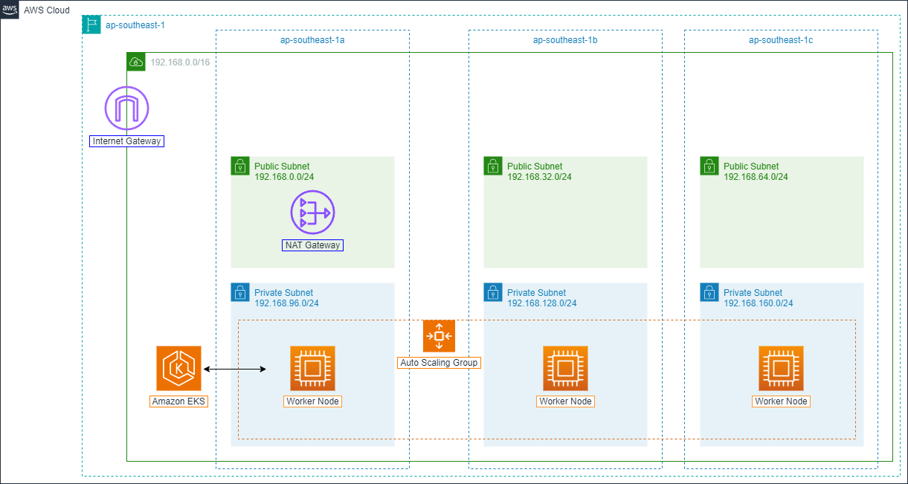Select the NAT Gateway icon

pyautogui.click(x=312, y=213)
